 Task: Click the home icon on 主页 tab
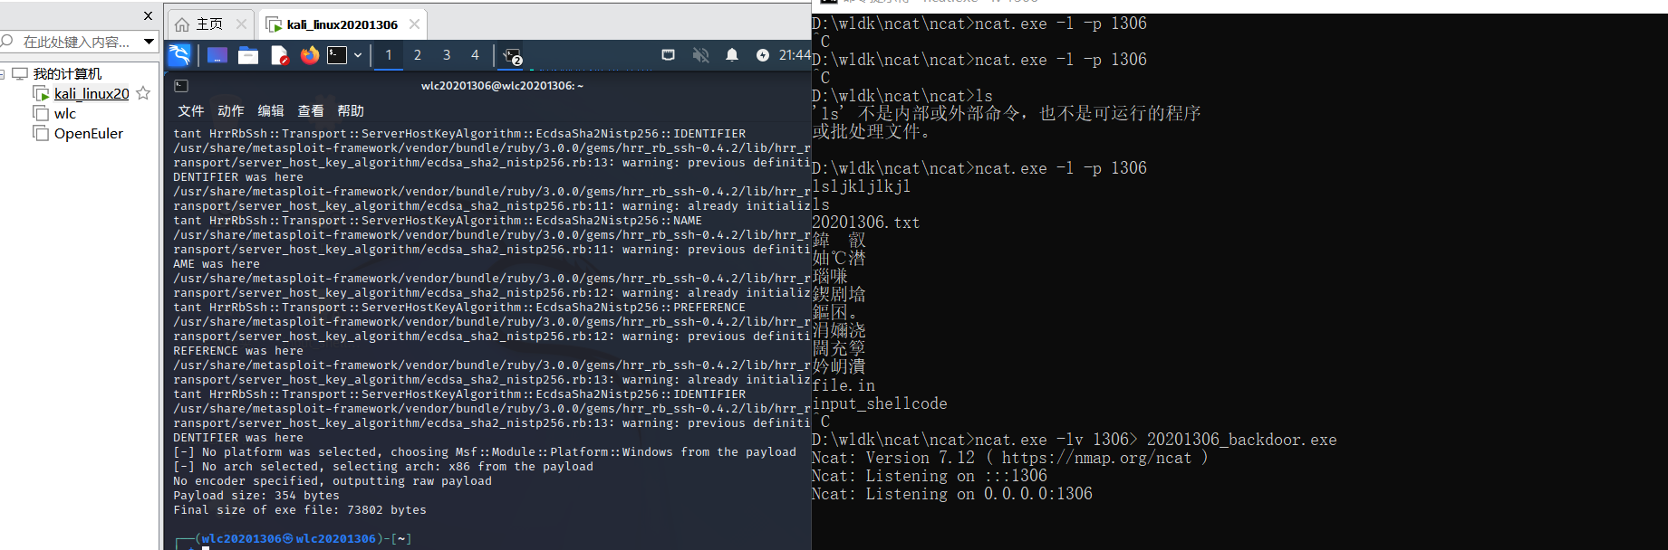tap(183, 24)
